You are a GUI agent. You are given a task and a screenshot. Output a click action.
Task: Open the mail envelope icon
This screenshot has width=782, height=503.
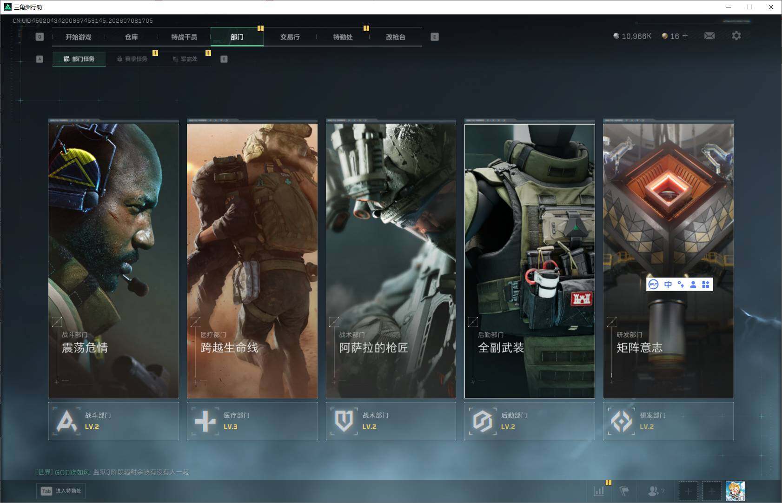coord(709,36)
